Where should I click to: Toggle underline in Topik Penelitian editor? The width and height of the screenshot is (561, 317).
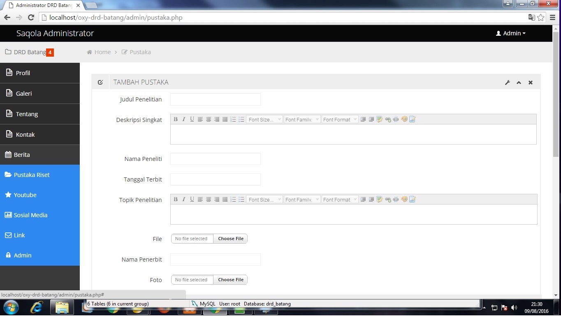tap(192, 200)
